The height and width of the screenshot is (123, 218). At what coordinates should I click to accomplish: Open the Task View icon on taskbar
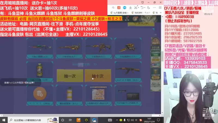coord(70,120)
